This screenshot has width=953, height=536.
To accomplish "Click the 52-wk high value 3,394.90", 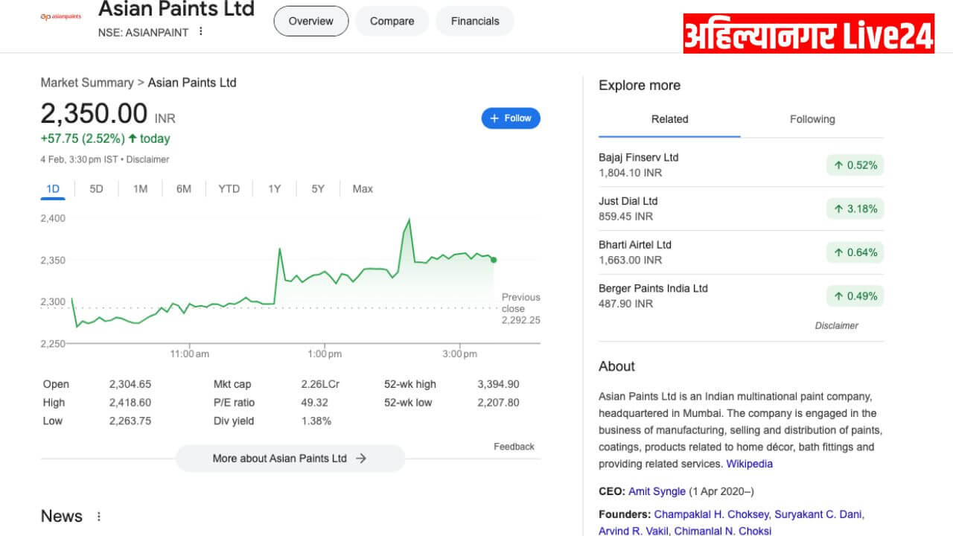I will pyautogui.click(x=498, y=384).
